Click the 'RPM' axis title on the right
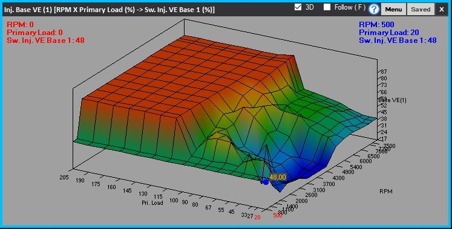The image size is (452, 229). (x=385, y=192)
